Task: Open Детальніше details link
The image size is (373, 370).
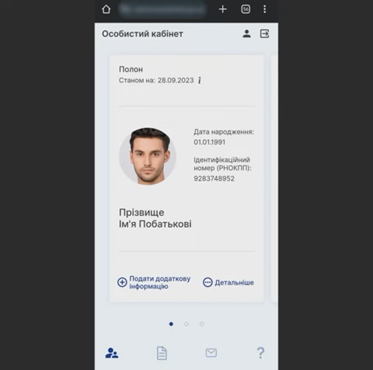Action: point(234,283)
